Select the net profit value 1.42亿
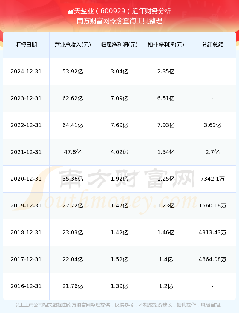Image resolution: width=239 pixels, height=313 pixels. coord(119,233)
